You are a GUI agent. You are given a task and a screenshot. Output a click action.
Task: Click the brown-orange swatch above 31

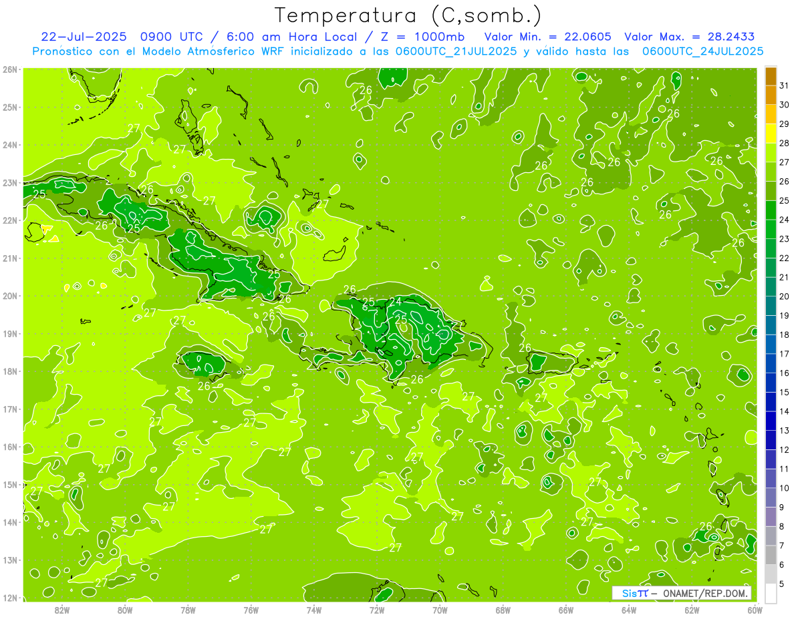pos(771,75)
